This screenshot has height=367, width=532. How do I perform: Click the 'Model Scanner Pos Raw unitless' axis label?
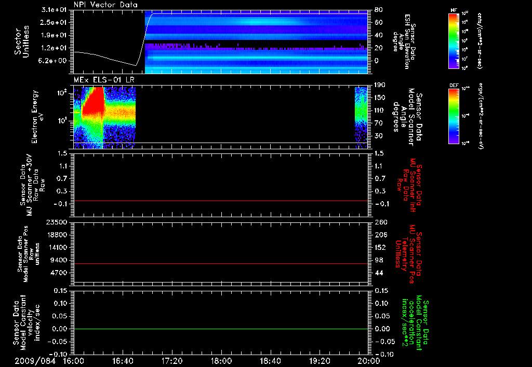(x=29, y=254)
